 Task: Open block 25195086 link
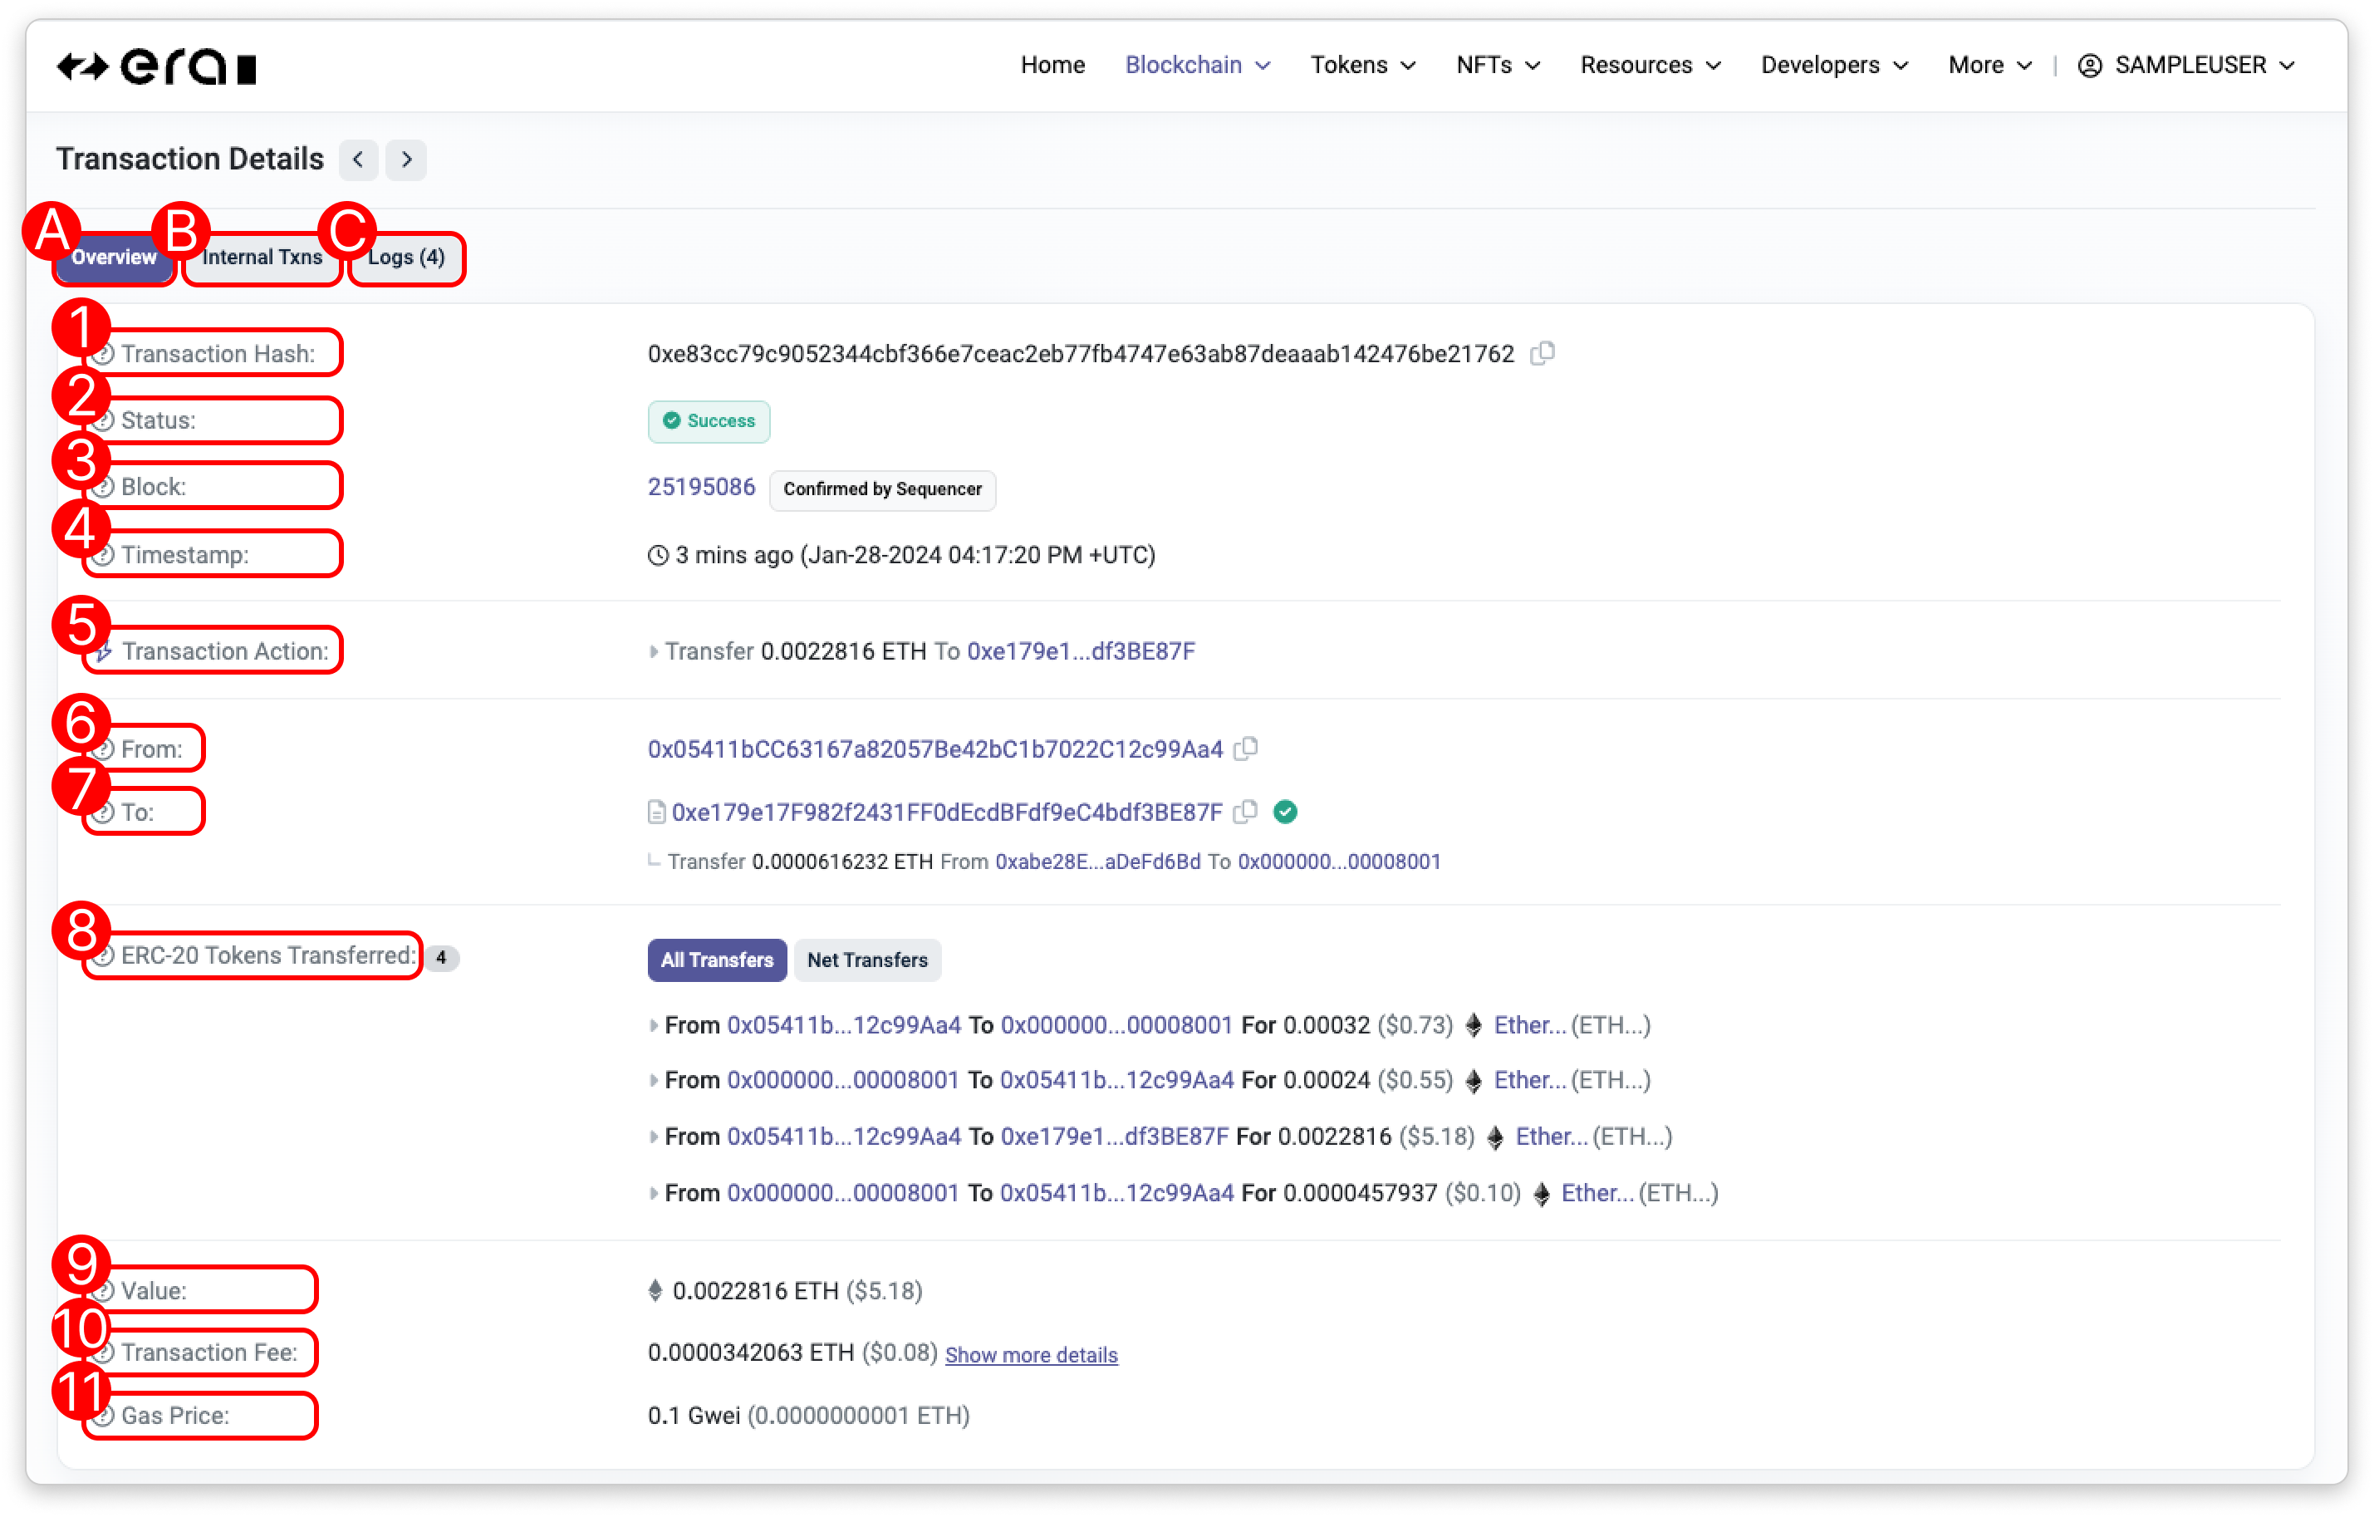click(x=701, y=488)
